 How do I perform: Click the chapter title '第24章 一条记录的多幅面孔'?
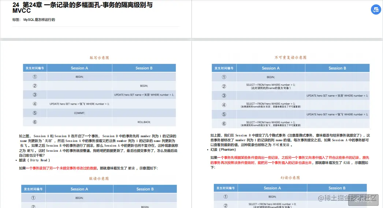click(61, 5)
